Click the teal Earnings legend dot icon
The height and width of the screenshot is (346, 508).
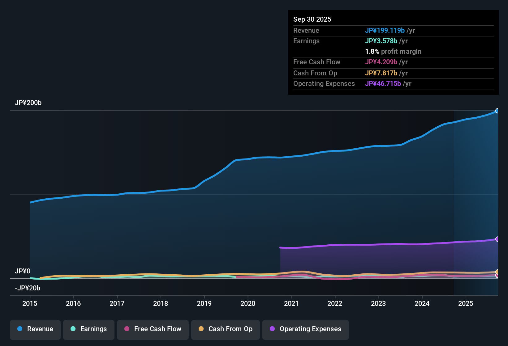point(73,329)
